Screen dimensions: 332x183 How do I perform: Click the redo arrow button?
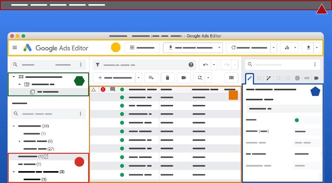point(226,65)
